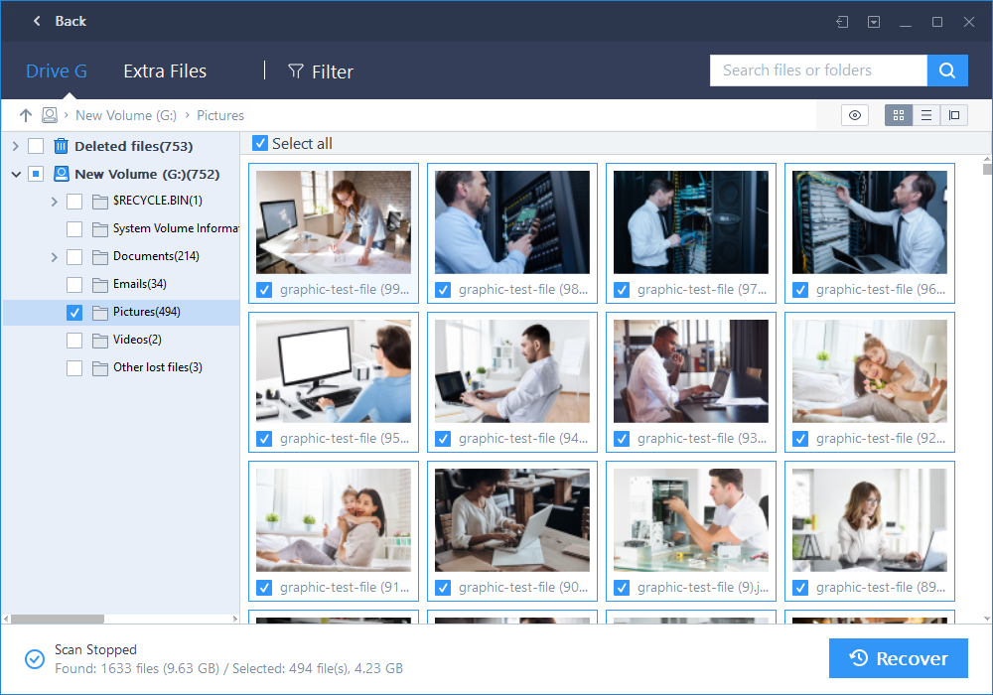Check the Videos(2) folder checkbox

click(x=73, y=340)
